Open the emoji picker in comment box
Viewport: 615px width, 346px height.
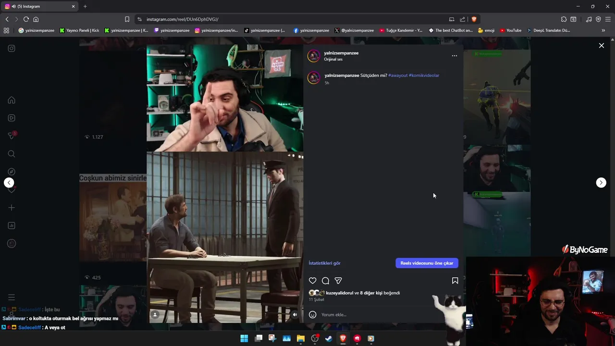[313, 315]
